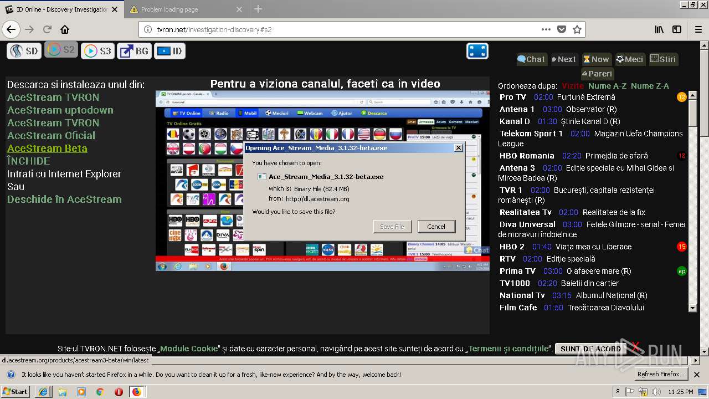Select the S2 stream source button
The width and height of the screenshot is (709, 399).
[x=61, y=50]
